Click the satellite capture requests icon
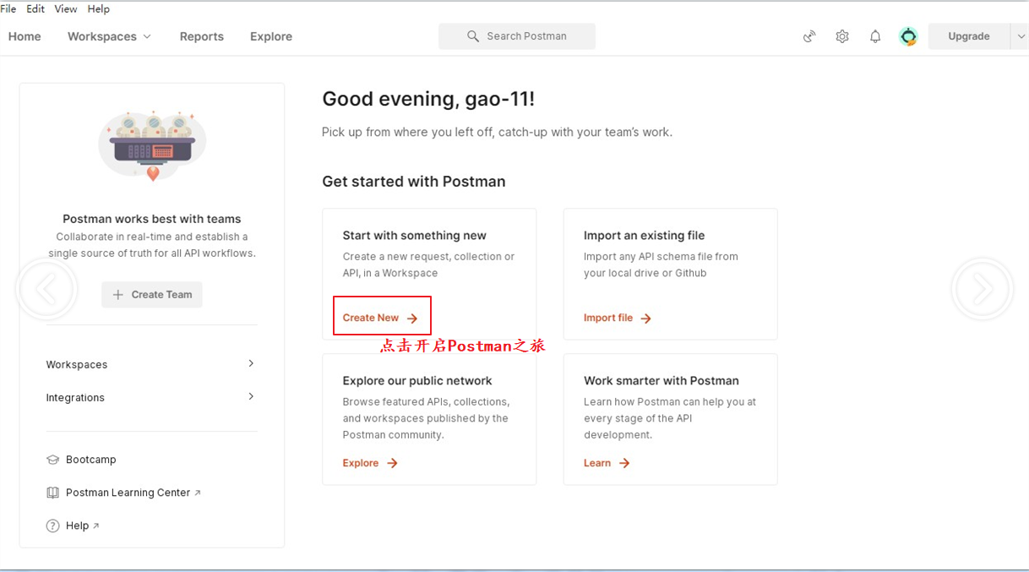Viewport: 1029px width, 572px height. click(x=809, y=36)
